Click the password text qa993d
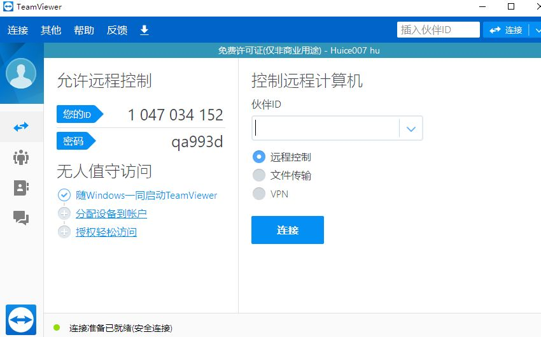Viewport: 541px width, 337px height. click(x=197, y=142)
